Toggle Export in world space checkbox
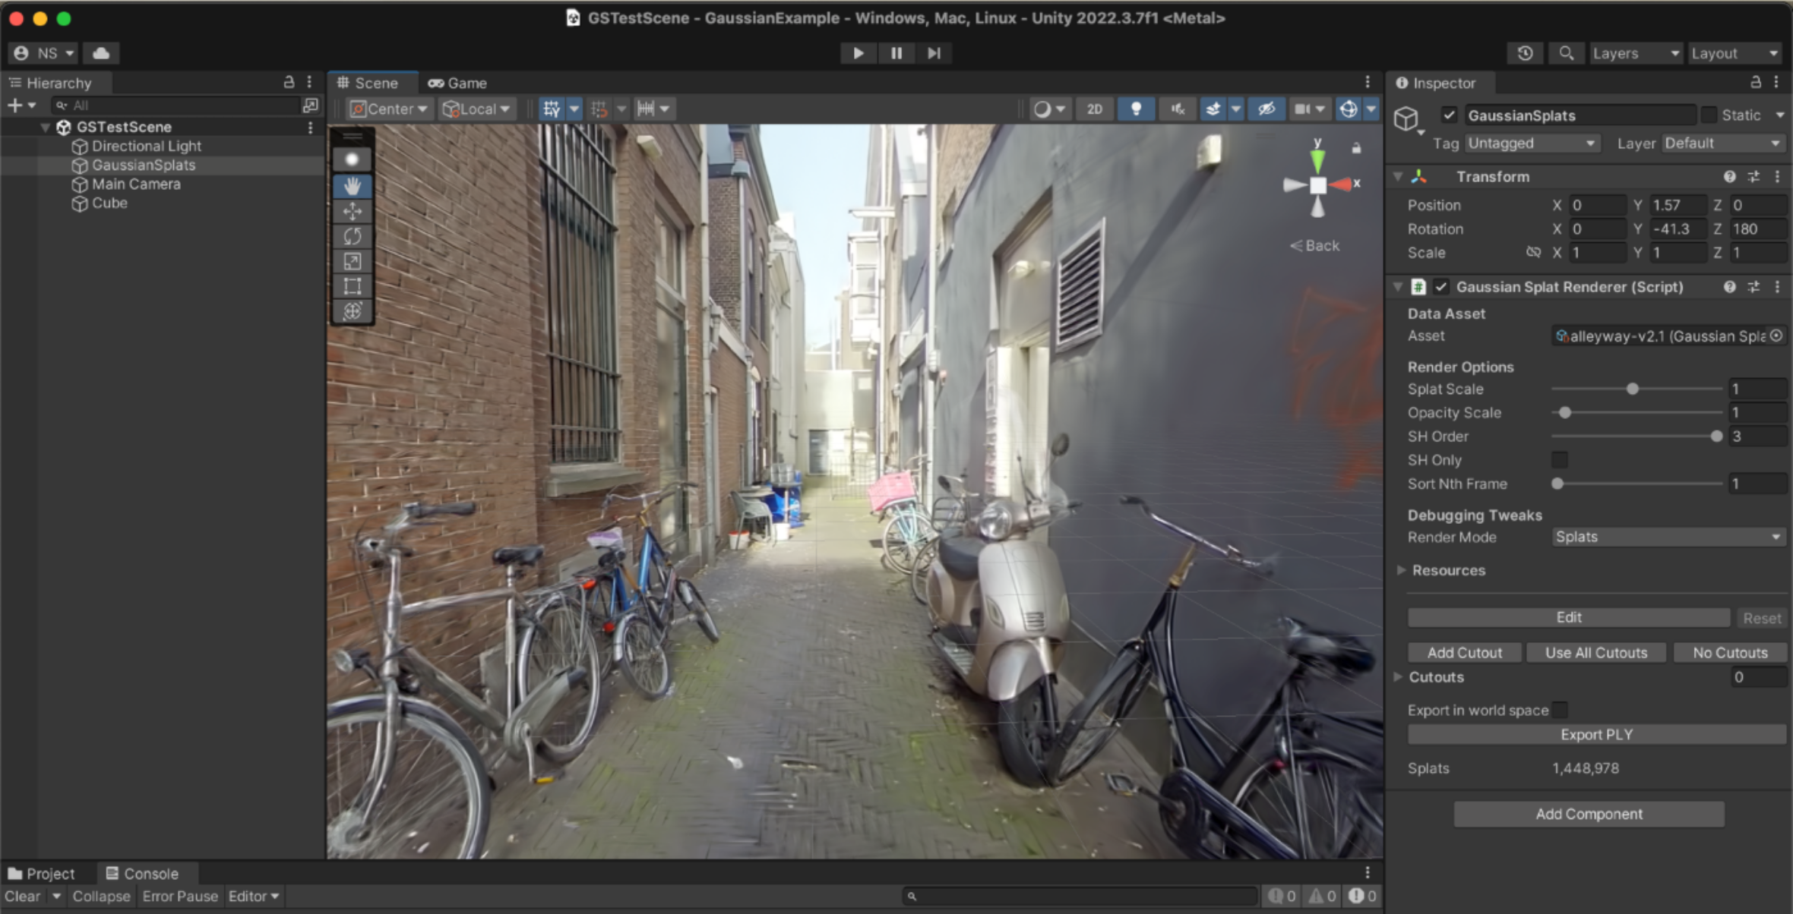 point(1560,710)
